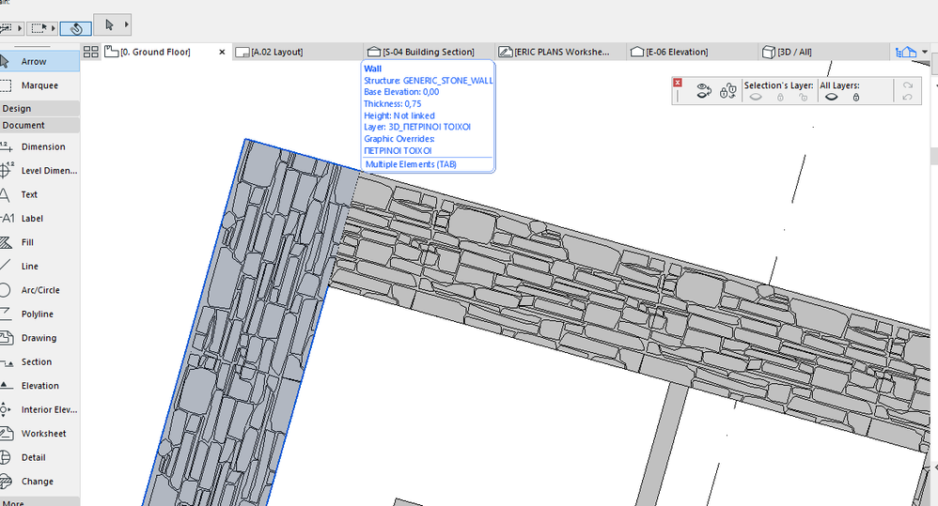Choose the Arc/Circle tool
The height and width of the screenshot is (506, 938).
pyautogui.click(x=39, y=290)
